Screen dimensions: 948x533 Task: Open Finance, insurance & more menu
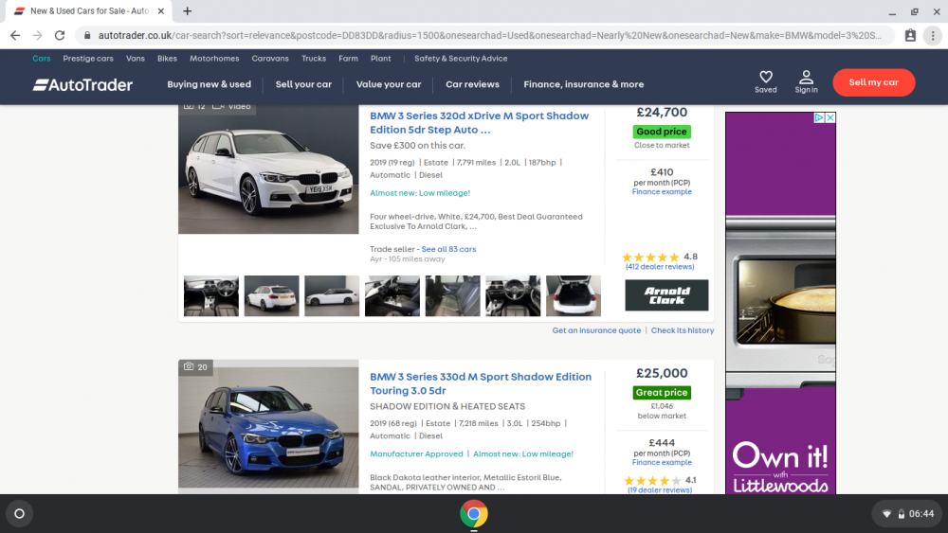click(583, 84)
